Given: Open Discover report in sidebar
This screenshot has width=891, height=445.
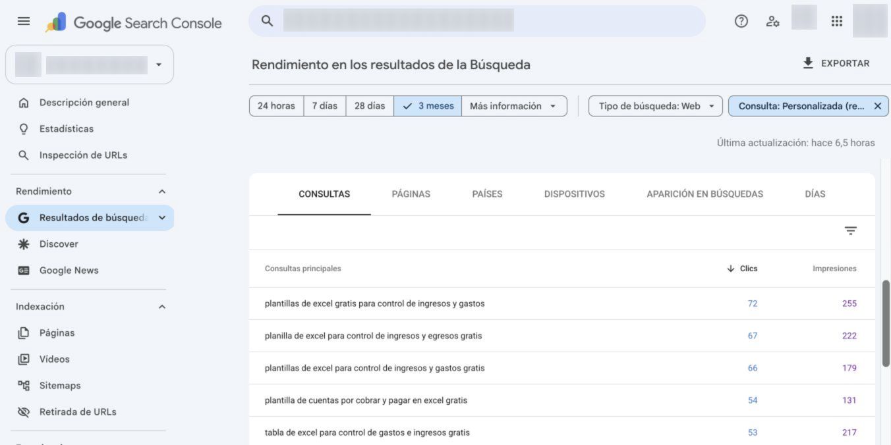Looking at the screenshot, I should coord(59,244).
